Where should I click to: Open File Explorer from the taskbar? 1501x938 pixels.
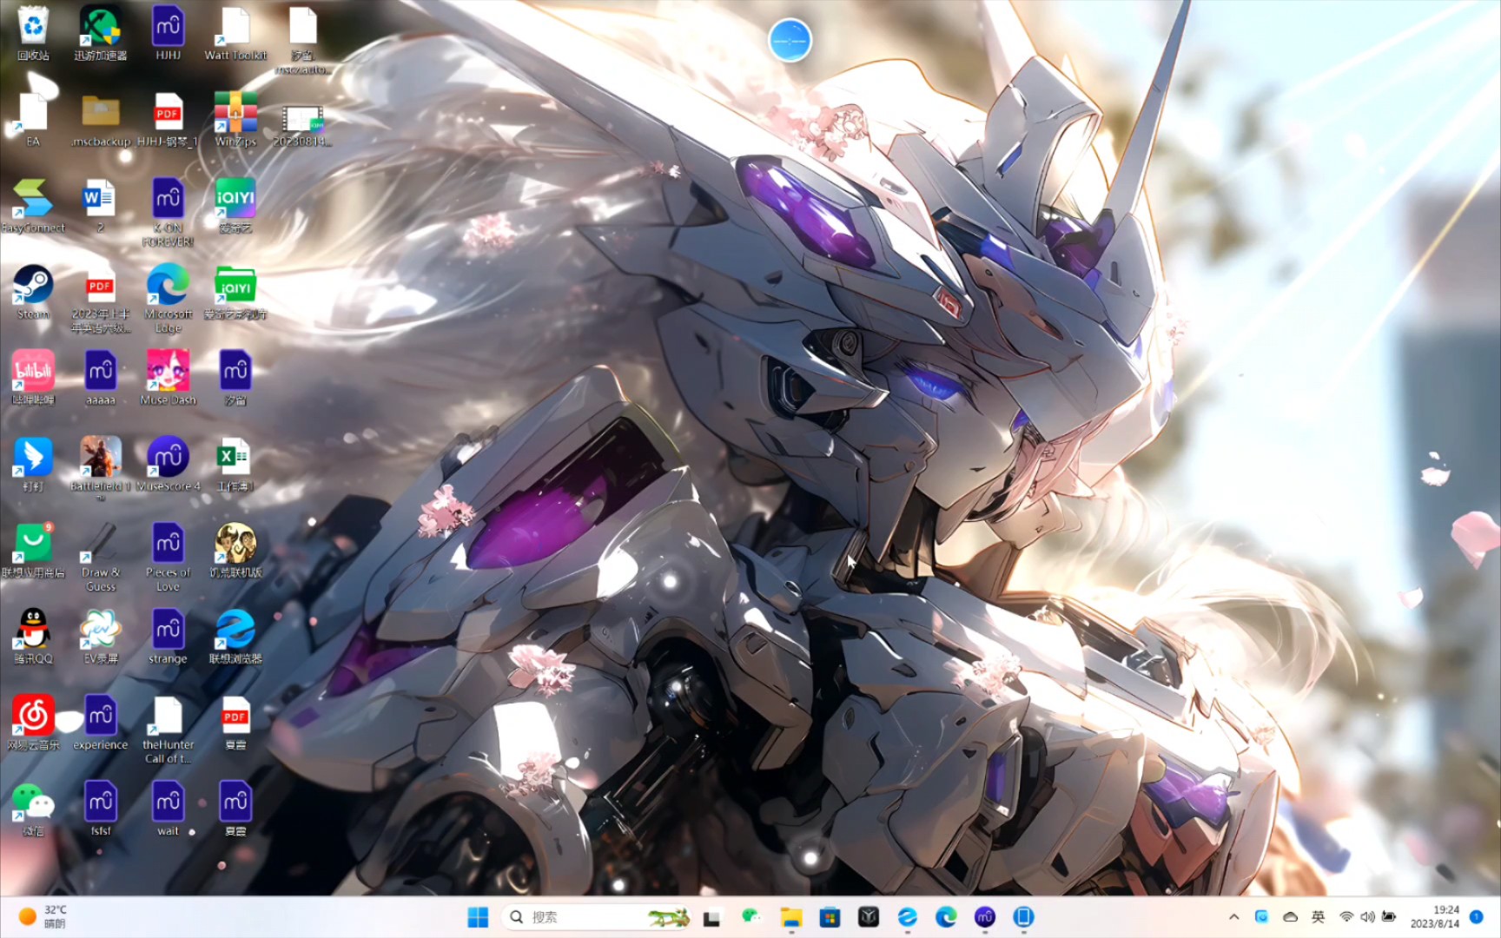coord(790,917)
